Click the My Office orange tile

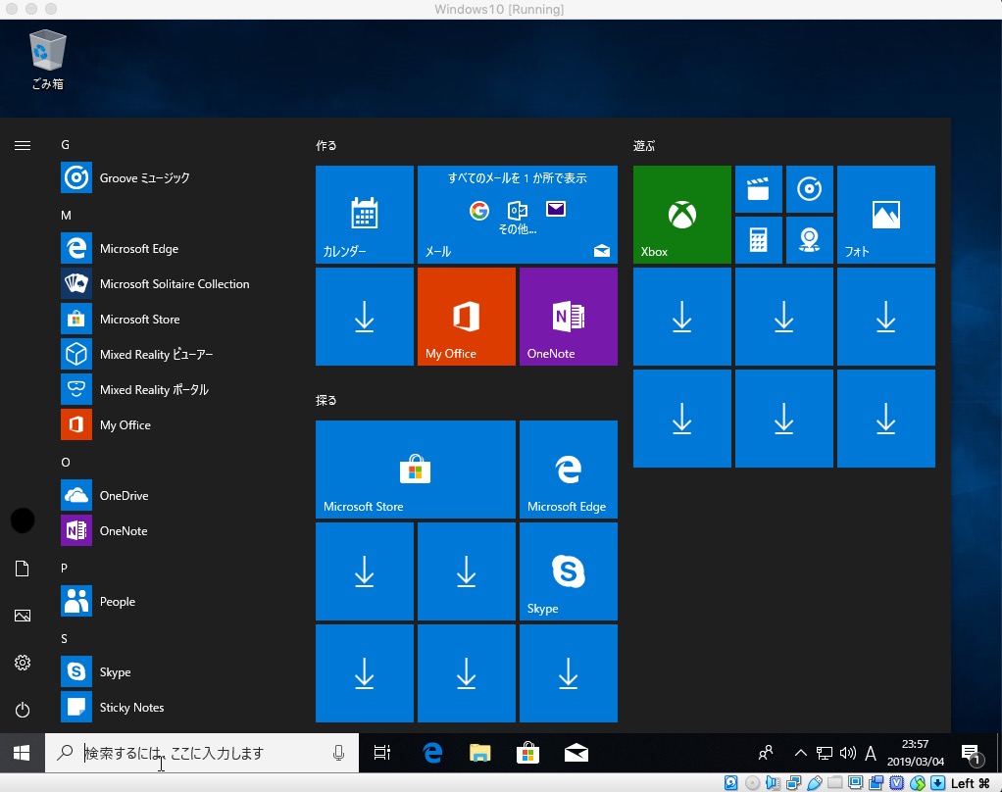tap(467, 317)
